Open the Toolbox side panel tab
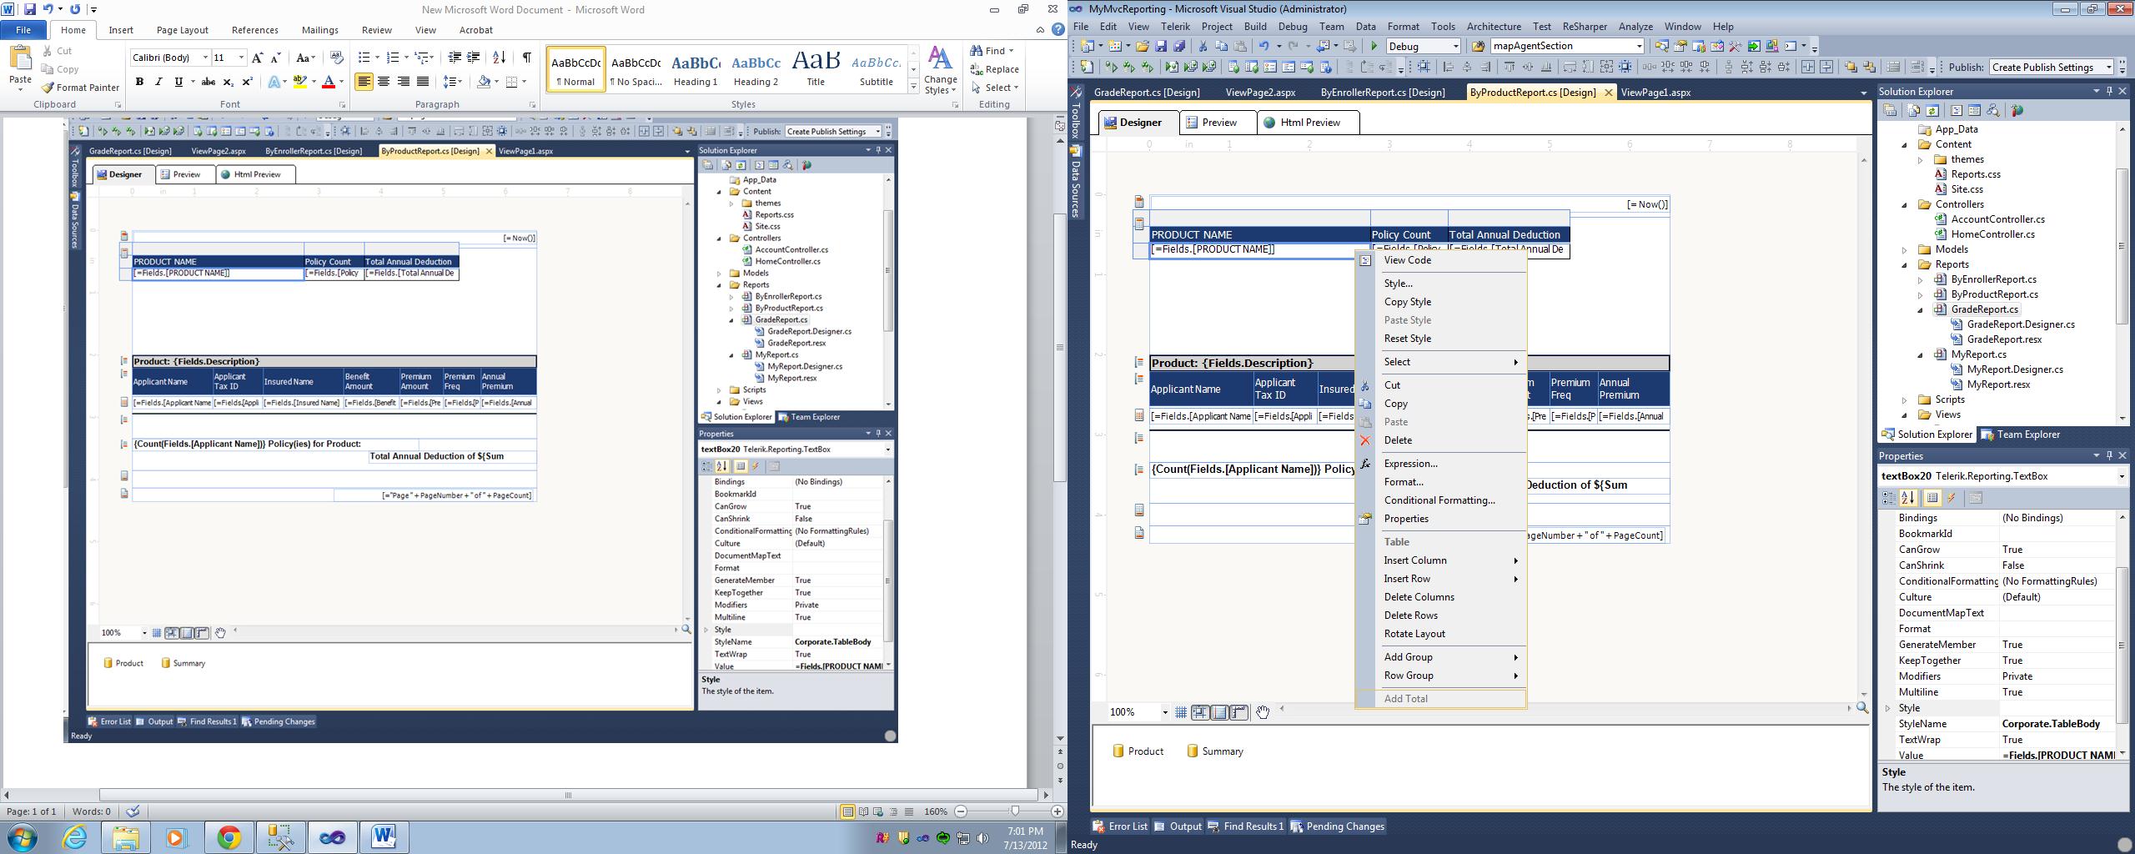Image resolution: width=2135 pixels, height=854 pixels. click(1076, 113)
